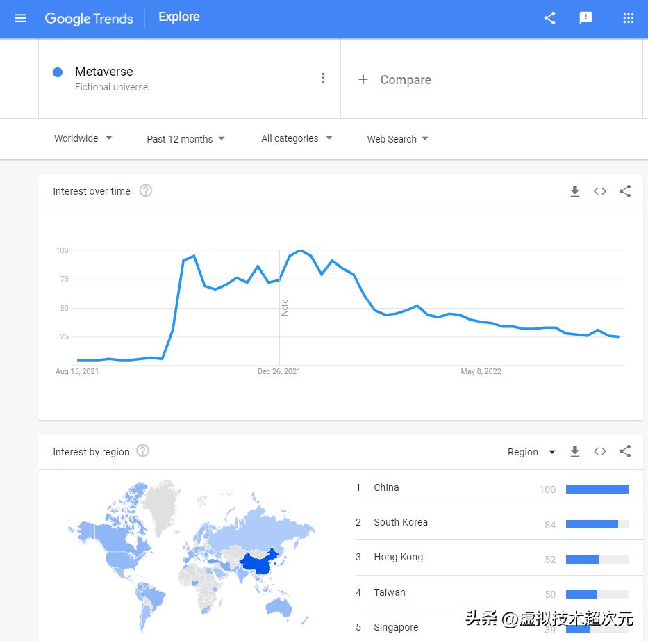Open the Google apps grid

pos(628,19)
